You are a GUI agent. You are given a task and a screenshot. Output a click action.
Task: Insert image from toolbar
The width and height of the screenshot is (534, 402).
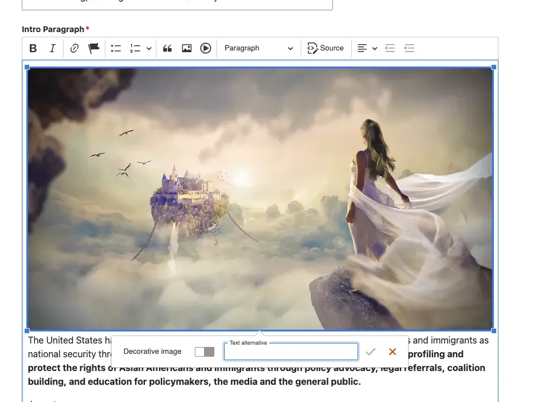(x=186, y=48)
